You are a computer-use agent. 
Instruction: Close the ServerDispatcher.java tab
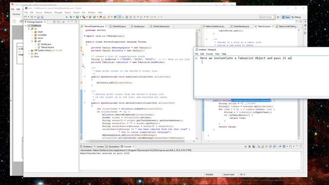[106, 26]
